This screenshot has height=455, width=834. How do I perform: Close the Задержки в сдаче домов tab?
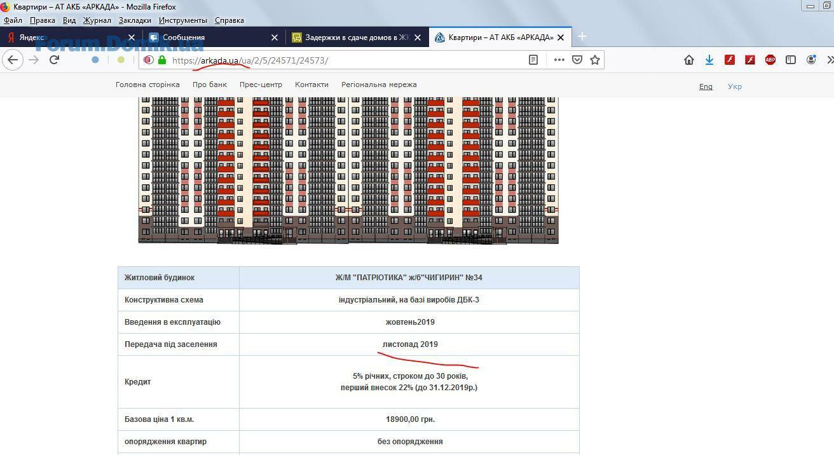tap(418, 37)
